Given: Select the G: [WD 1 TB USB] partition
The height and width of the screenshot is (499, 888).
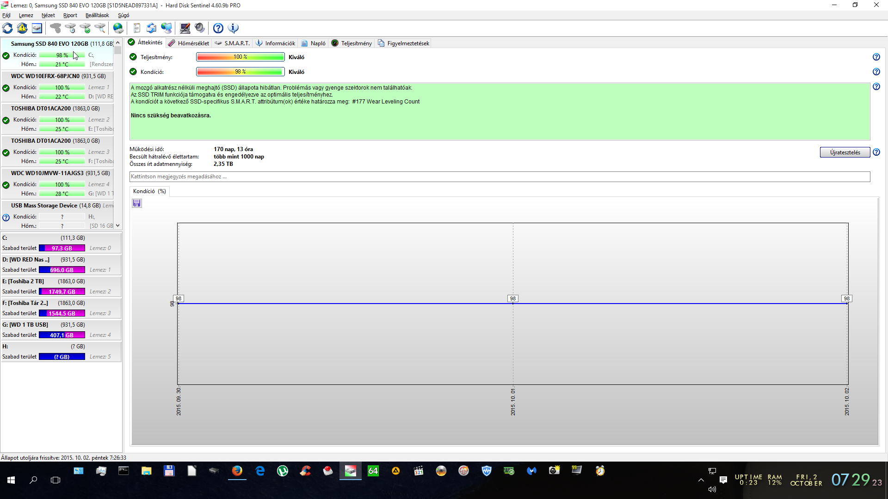Looking at the screenshot, I should (61, 330).
